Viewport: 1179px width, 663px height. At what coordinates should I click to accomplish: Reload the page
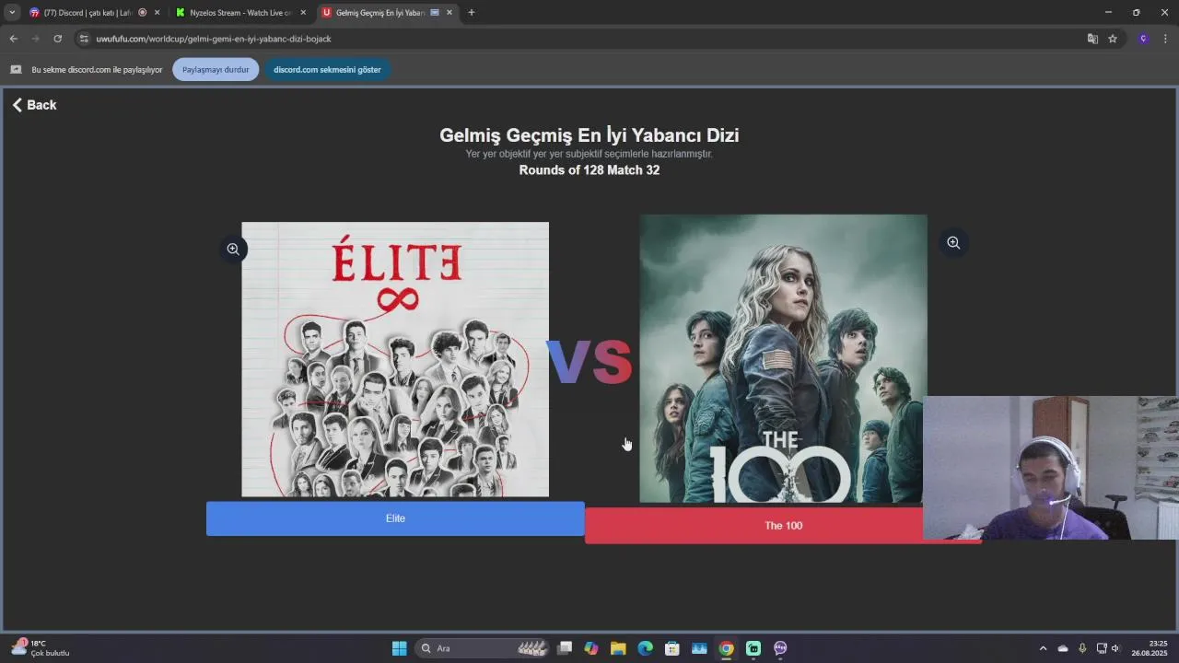click(57, 39)
